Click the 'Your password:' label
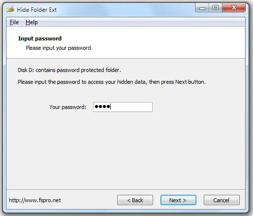Image resolution: width=253 pixels, height=216 pixels. click(68, 107)
